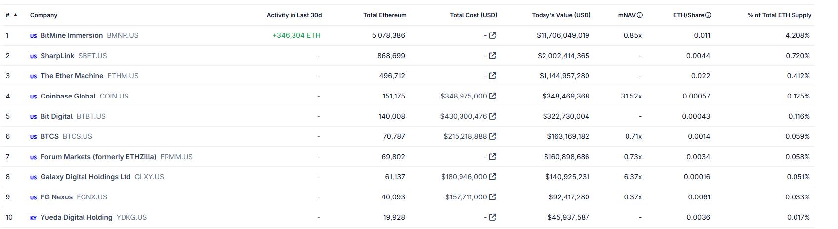Image resolution: width=838 pixels, height=229 pixels.
Task: Sort by Total Ethereum column header
Action: (385, 15)
